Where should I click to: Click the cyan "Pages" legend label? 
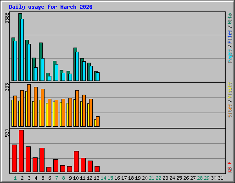[229, 56]
